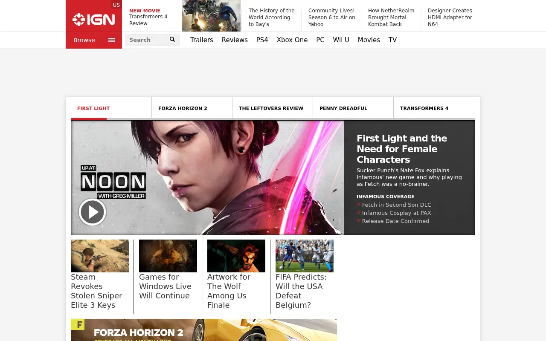Open Community Lives! Season 6 article

[x=332, y=17]
